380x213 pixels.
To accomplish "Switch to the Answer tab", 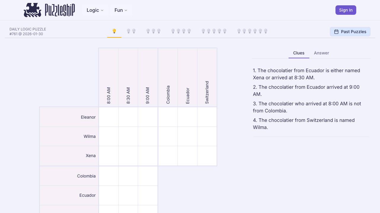I will coord(321,53).
